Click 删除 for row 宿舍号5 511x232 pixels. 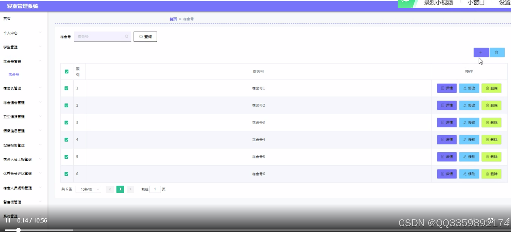[x=491, y=157]
